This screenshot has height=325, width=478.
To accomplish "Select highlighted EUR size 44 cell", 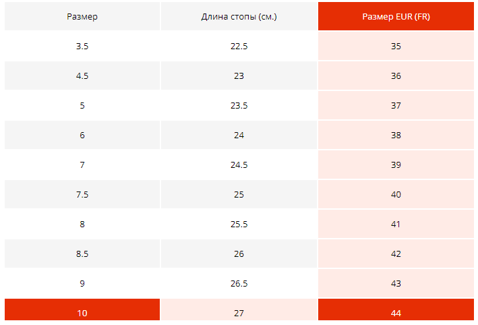I will [396, 313].
